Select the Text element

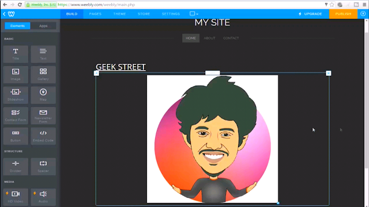(43, 54)
